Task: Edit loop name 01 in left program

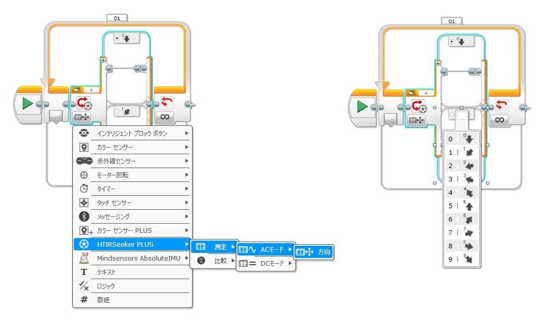Action: click(117, 18)
